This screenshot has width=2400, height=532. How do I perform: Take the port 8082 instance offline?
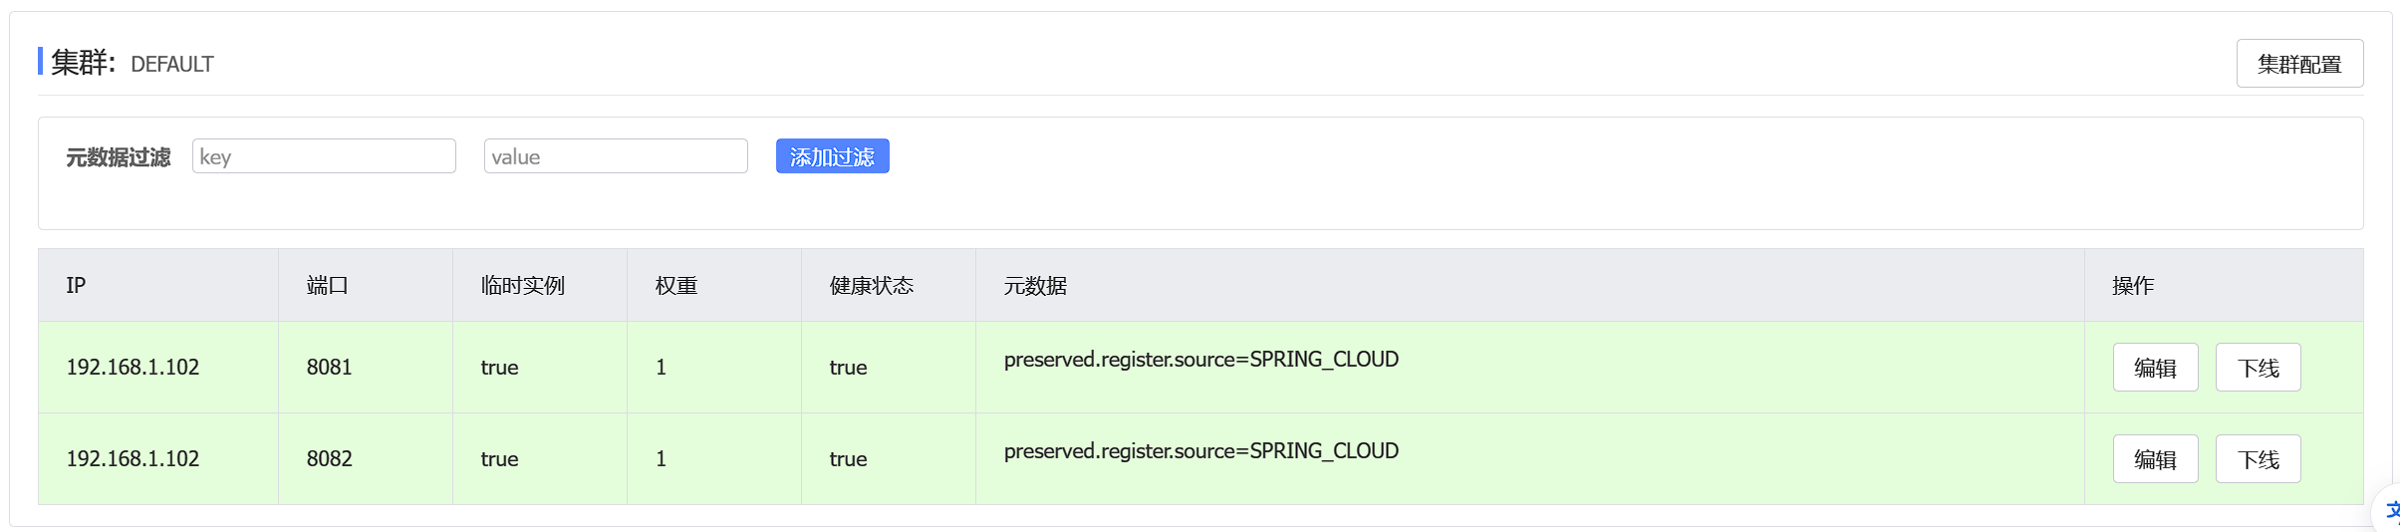click(2258, 459)
